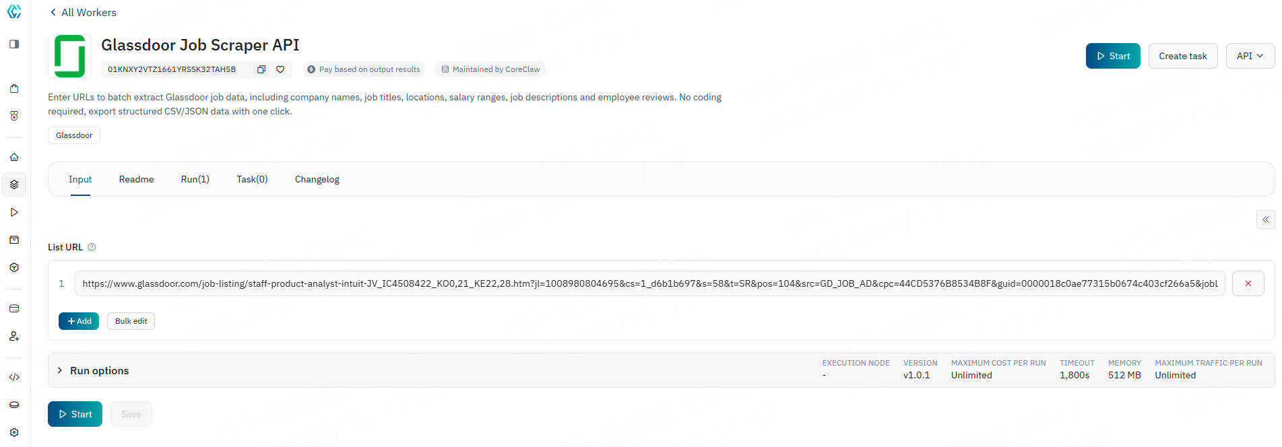Screen dimensions: 1282x447
Task: Open the API dropdown menu
Action: click(x=1250, y=56)
